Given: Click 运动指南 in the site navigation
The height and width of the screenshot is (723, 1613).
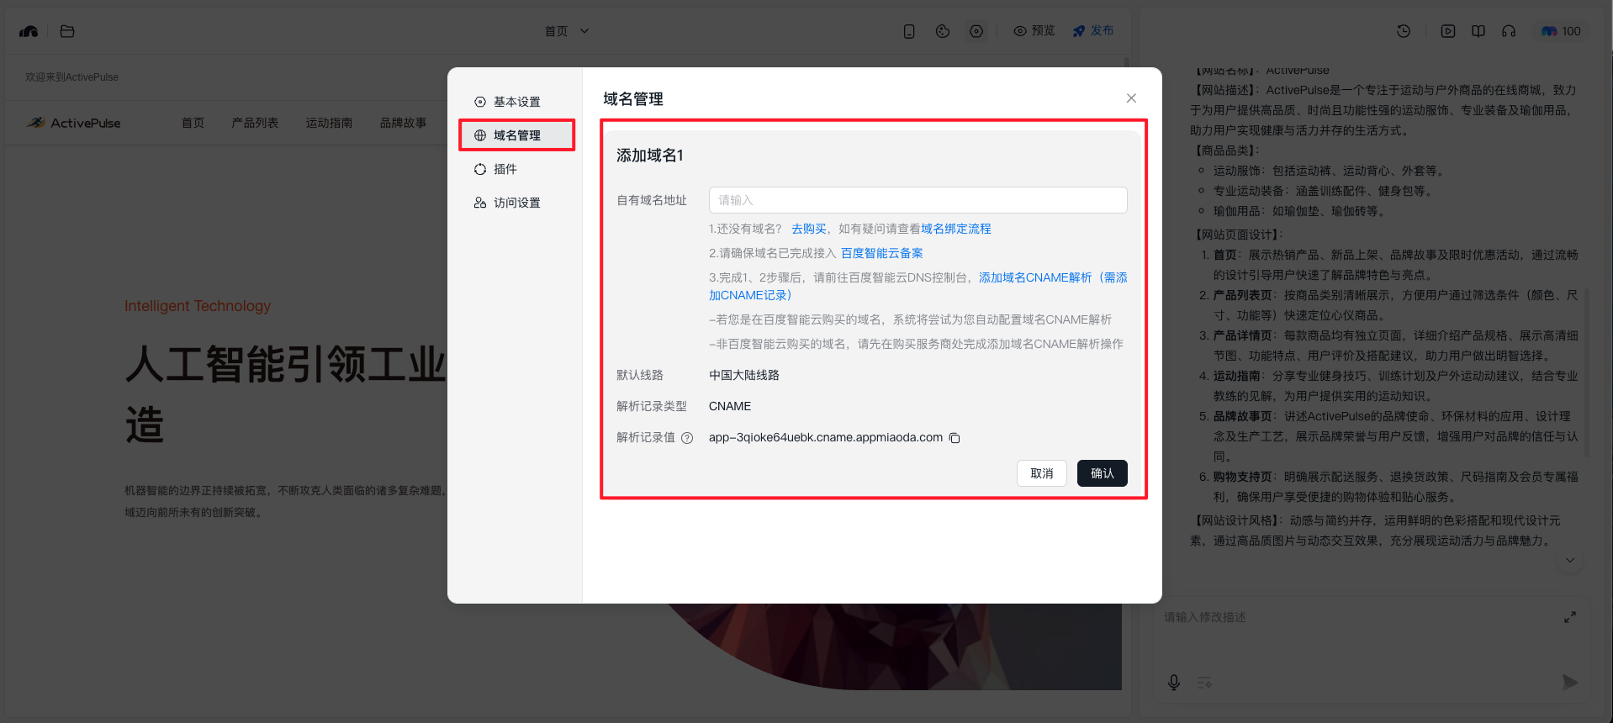Looking at the screenshot, I should click(x=329, y=123).
